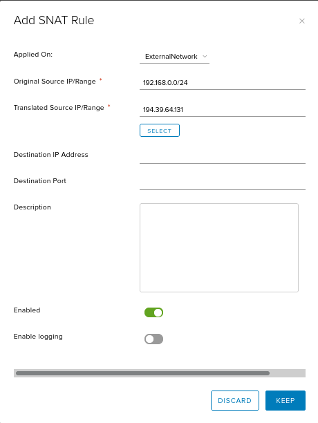Click the empty scrollbar track end
318x423 pixels.
288,373
